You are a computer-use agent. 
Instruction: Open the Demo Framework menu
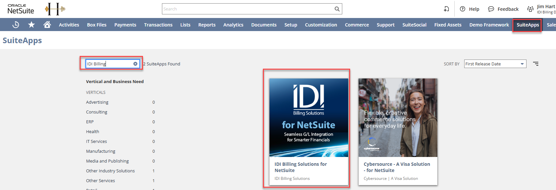pyautogui.click(x=489, y=25)
